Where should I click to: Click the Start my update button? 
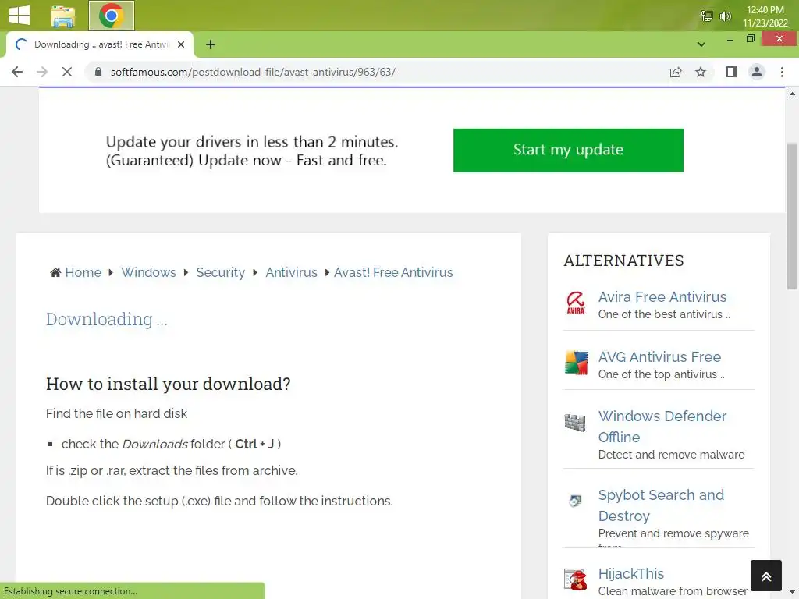568,151
